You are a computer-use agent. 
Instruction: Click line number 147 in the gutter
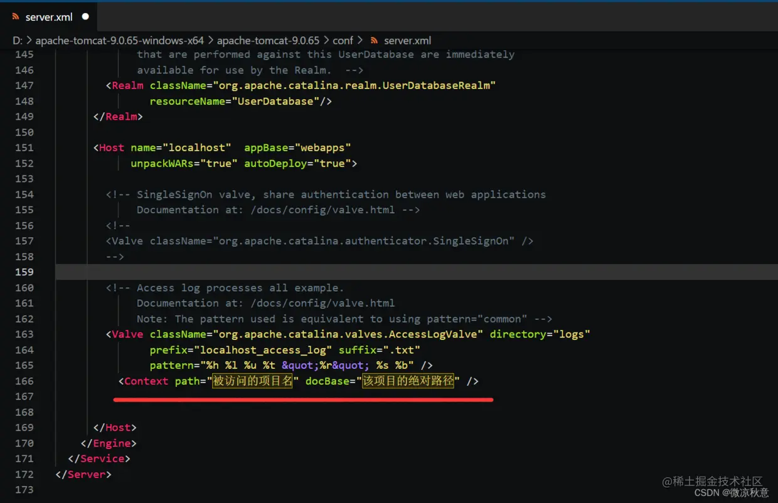pyautogui.click(x=24, y=85)
